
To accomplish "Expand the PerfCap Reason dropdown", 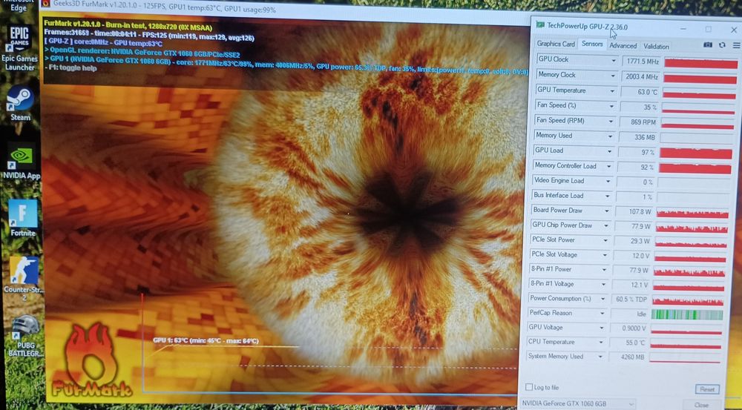I will pos(603,313).
